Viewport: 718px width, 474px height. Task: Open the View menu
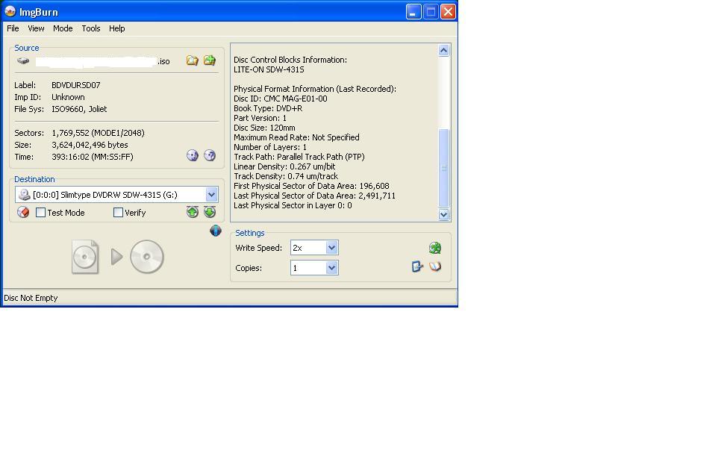(36, 28)
